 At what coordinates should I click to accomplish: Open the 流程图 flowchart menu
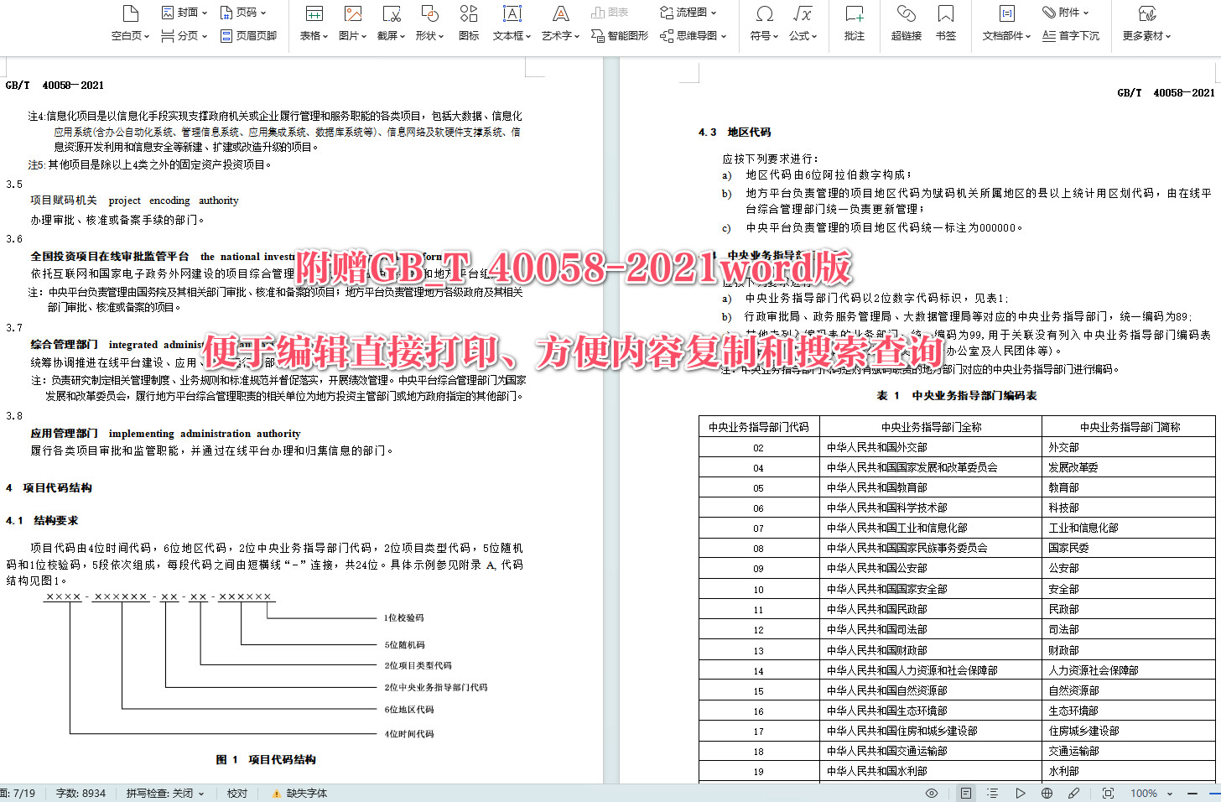click(691, 13)
